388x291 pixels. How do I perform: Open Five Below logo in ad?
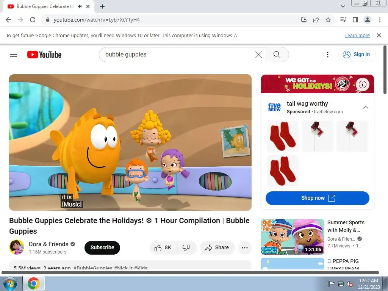coord(274,107)
